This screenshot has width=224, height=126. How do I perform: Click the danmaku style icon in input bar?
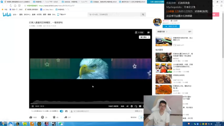coord(71,111)
